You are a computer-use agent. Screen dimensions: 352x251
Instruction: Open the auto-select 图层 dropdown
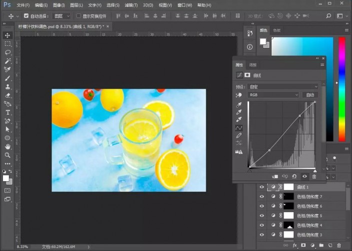pos(61,16)
